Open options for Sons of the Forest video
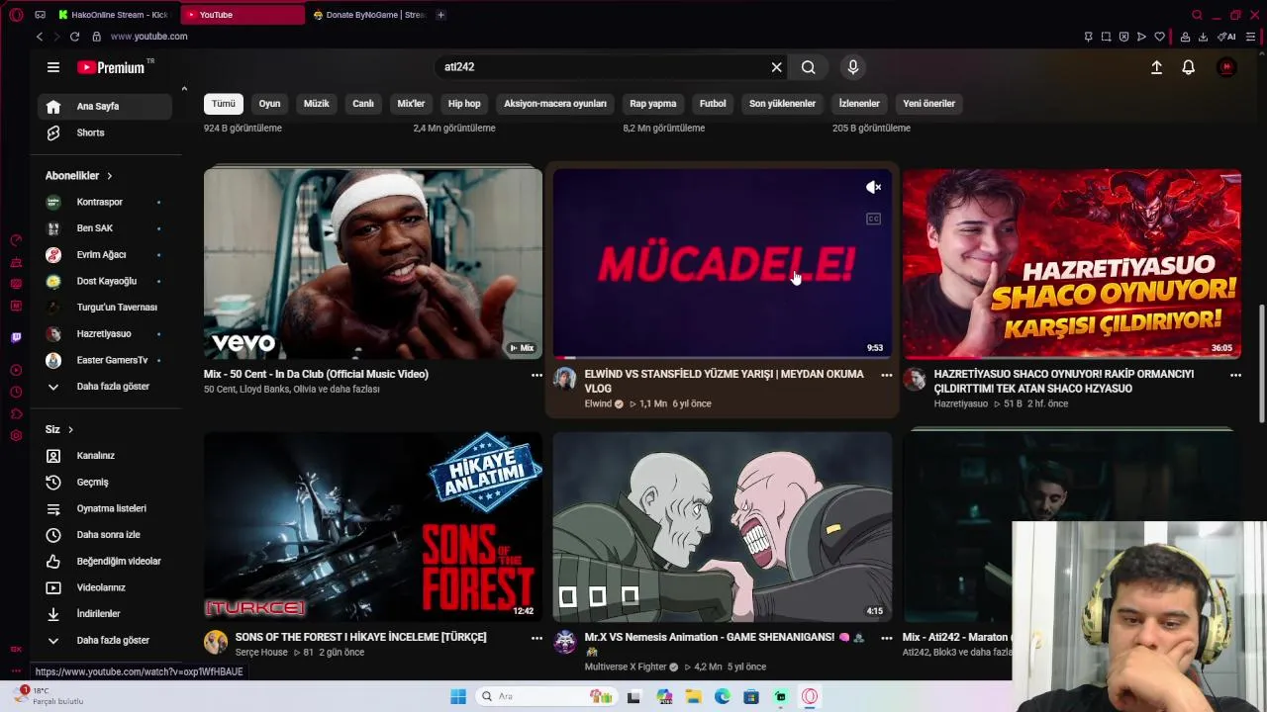The width and height of the screenshot is (1267, 712). (x=536, y=638)
